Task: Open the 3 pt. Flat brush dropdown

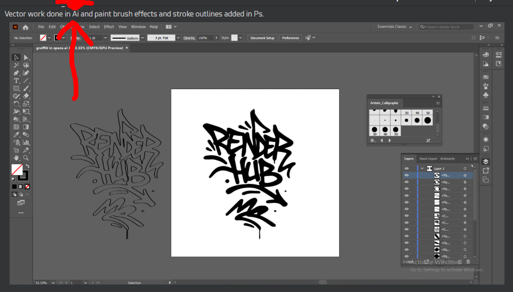Action: 178,38
